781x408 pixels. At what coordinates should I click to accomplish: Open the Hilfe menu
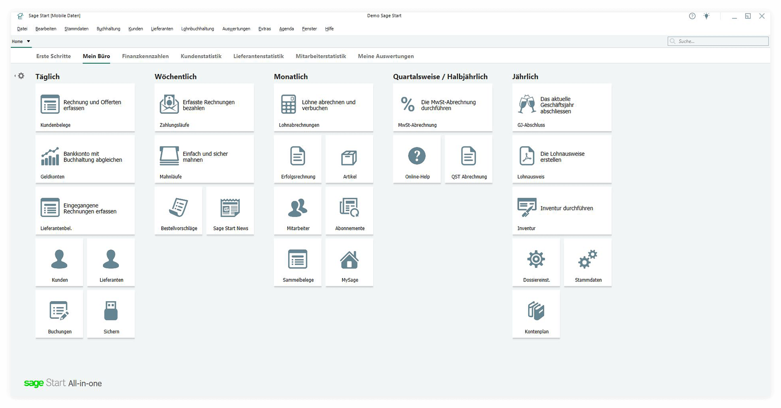click(329, 29)
